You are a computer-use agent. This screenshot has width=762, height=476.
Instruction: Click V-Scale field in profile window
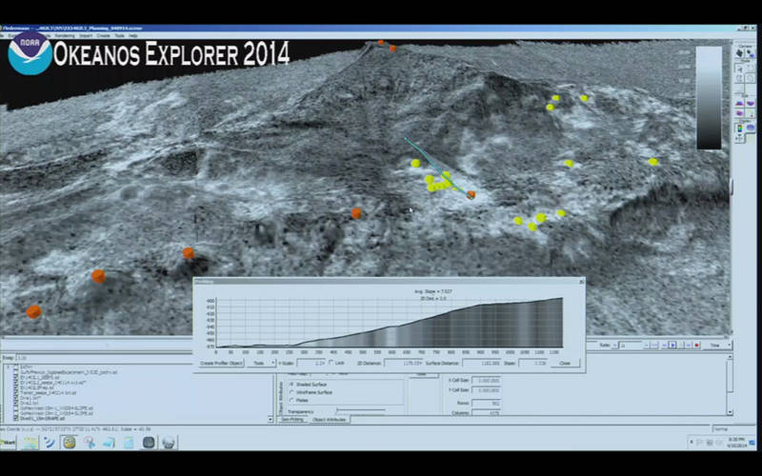pos(311,364)
